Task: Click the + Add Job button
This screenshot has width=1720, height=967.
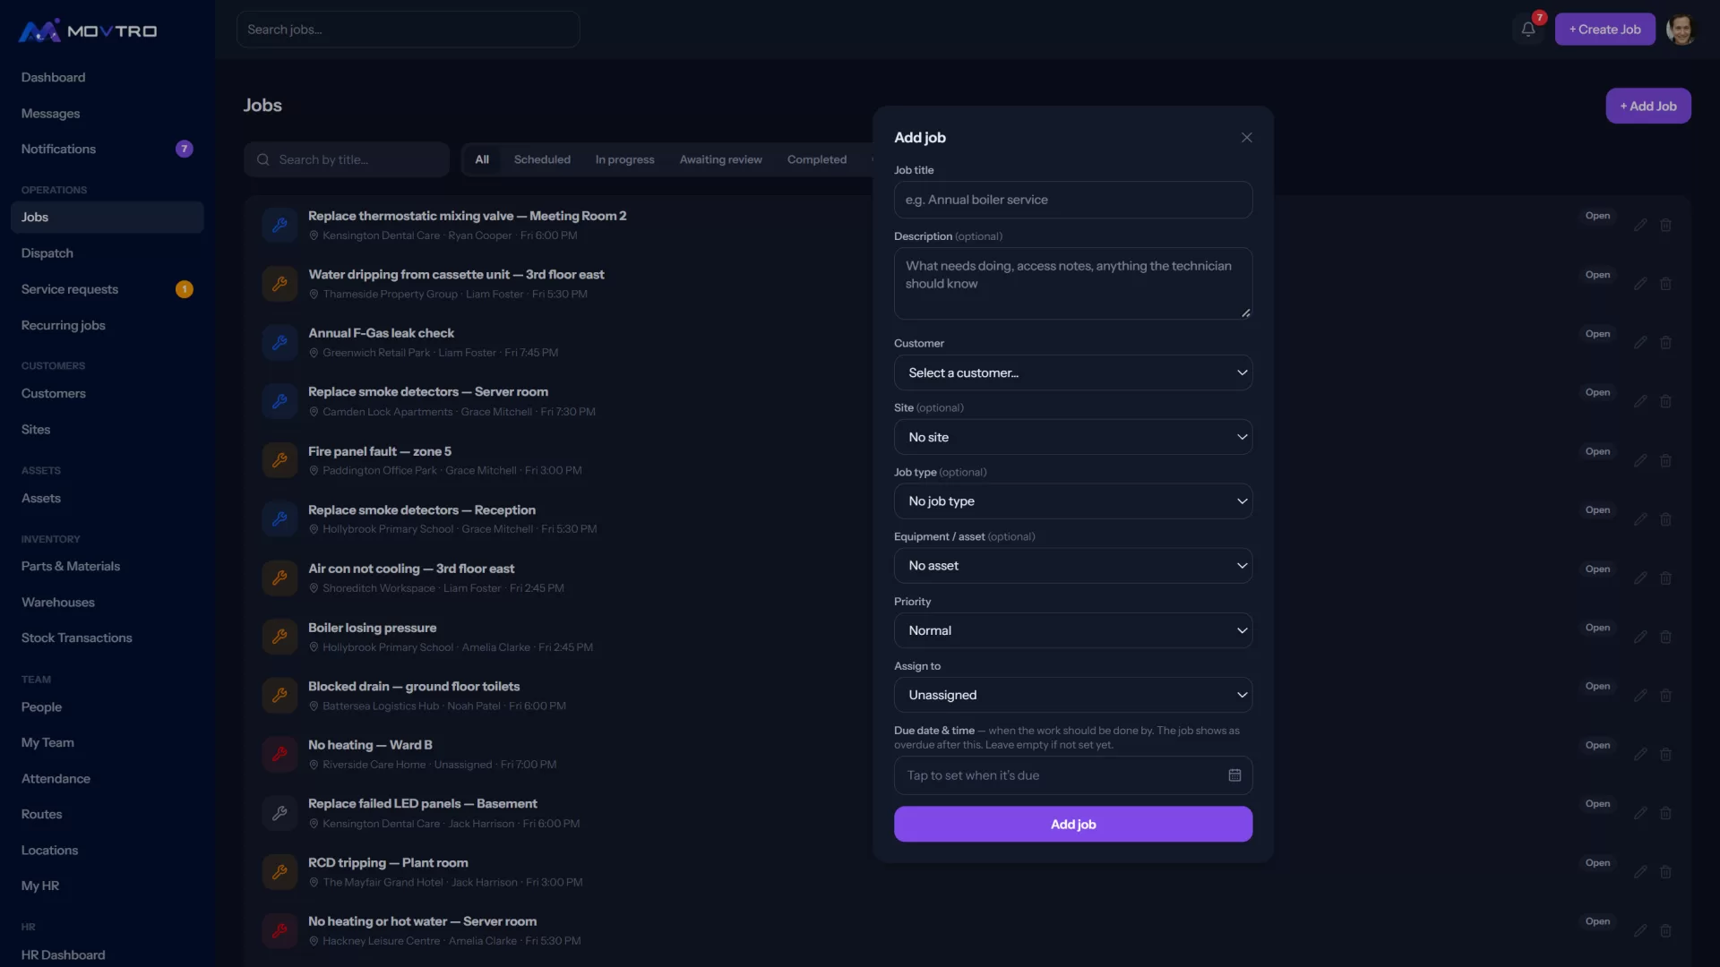Action: click(1647, 106)
